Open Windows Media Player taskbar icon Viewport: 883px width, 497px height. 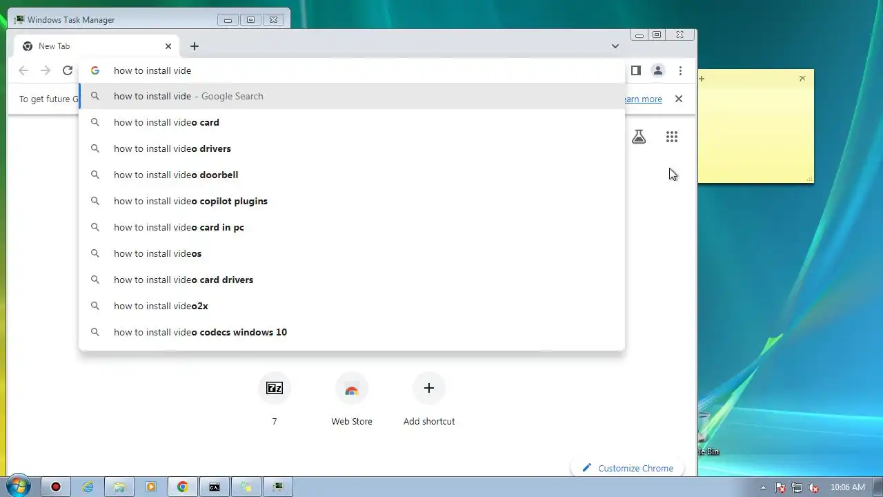point(151,487)
